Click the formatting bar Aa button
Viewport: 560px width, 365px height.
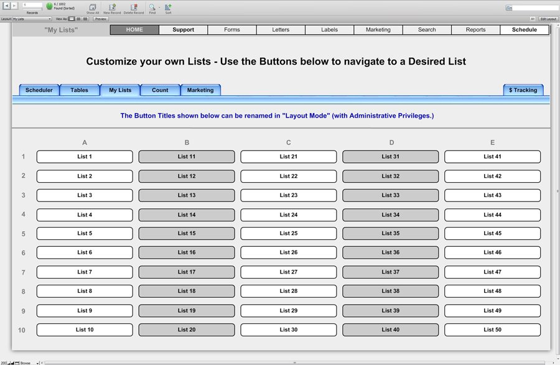pos(532,19)
